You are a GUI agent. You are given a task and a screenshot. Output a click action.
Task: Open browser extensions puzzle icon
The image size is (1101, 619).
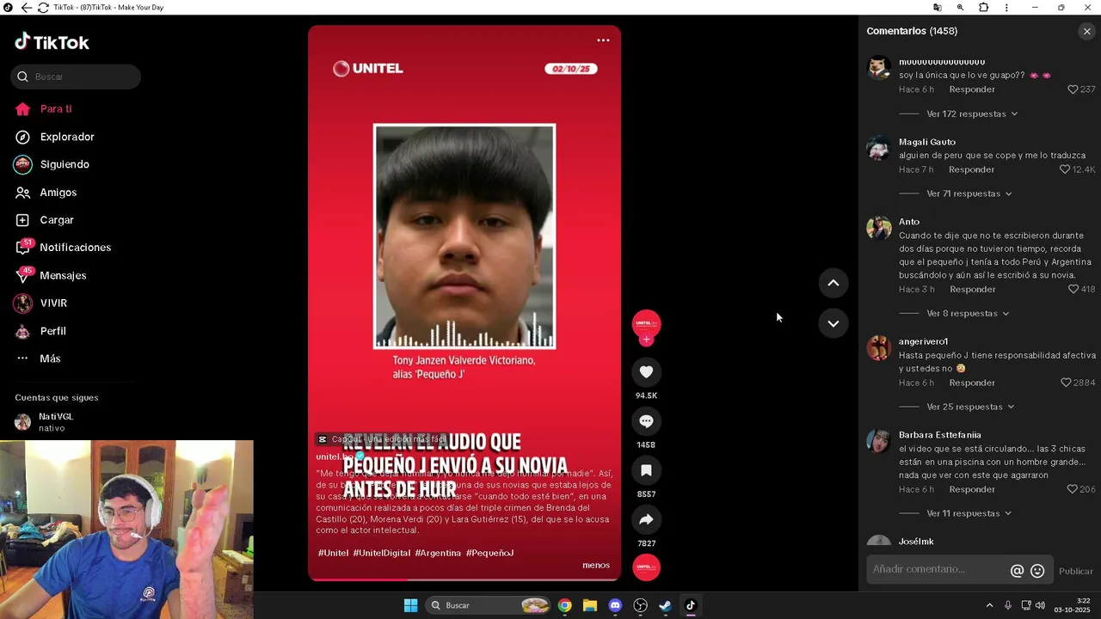click(x=983, y=8)
